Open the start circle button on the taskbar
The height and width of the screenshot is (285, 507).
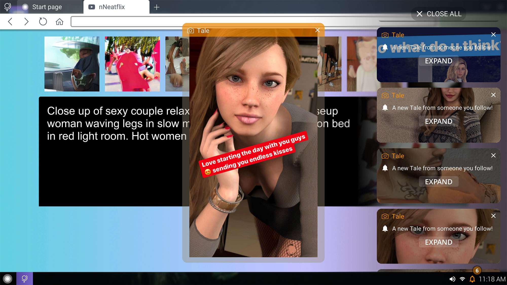point(8,279)
